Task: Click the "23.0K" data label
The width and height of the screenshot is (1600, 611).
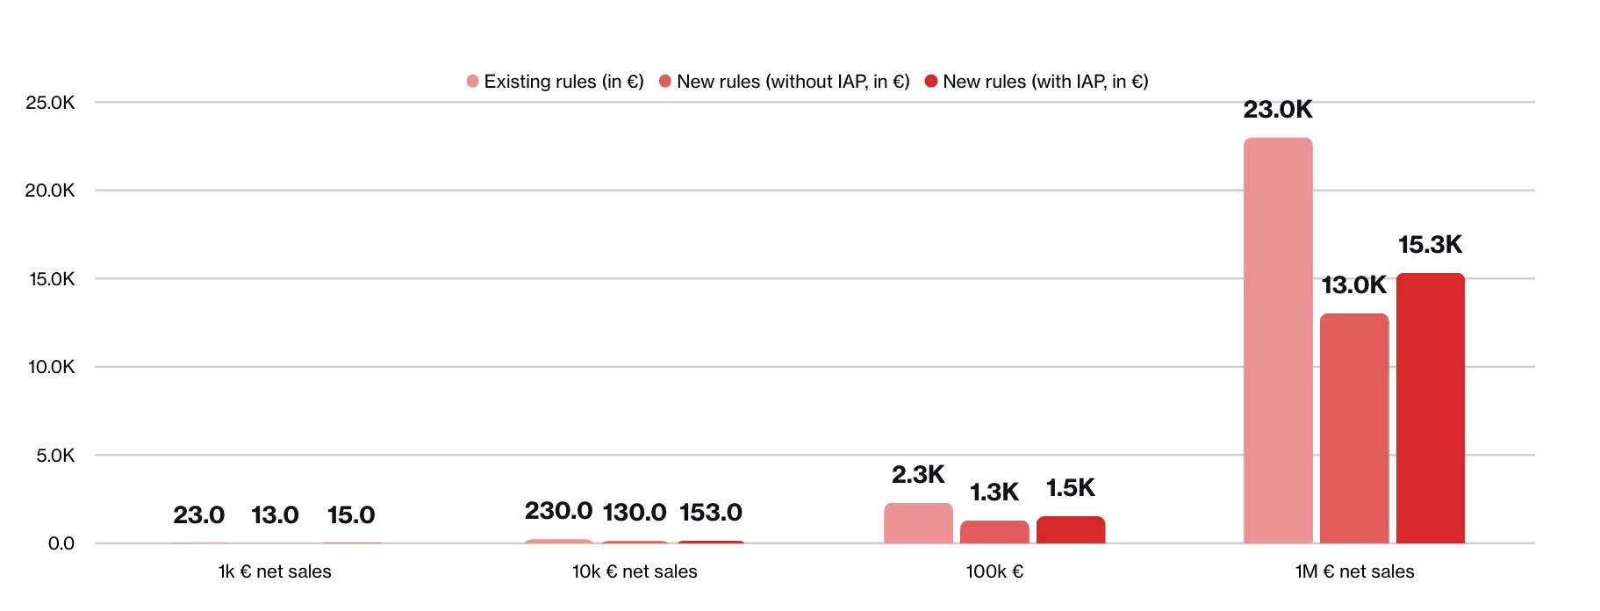Action: click(x=1278, y=110)
